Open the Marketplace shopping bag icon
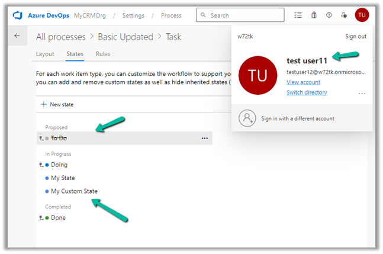383x254 pixels. point(314,15)
